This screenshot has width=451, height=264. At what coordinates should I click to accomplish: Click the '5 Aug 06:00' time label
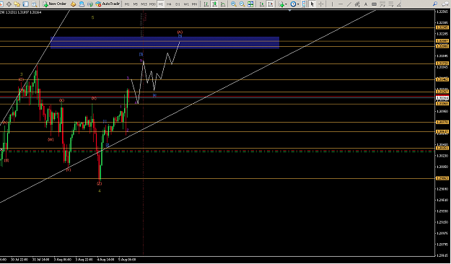pos(127,259)
